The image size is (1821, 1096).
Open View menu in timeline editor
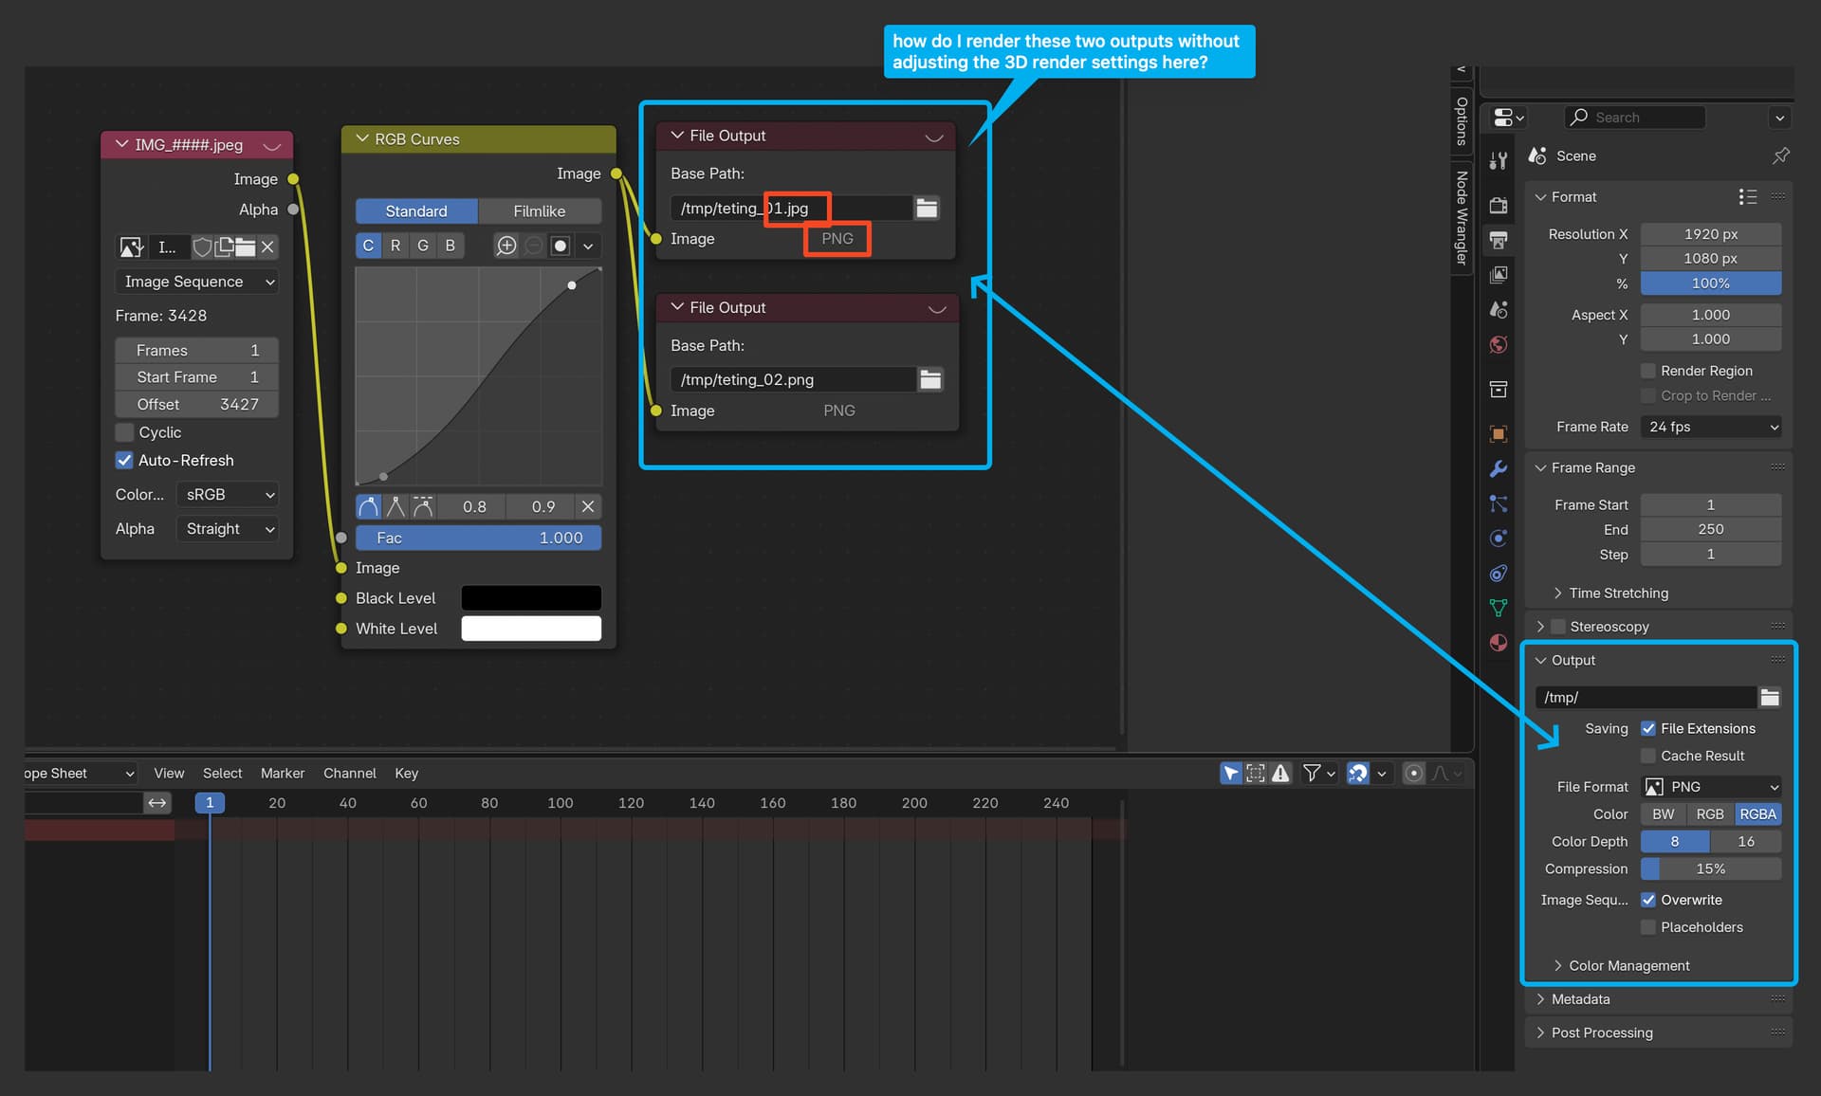pos(169,774)
